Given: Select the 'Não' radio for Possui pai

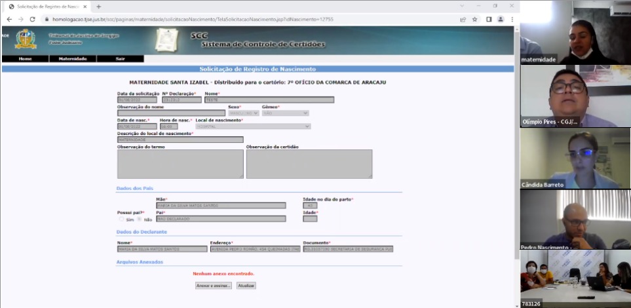Looking at the screenshot, I should (139, 220).
